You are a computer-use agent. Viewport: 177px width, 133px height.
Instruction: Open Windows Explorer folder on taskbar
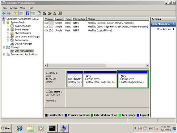click(x=30, y=128)
